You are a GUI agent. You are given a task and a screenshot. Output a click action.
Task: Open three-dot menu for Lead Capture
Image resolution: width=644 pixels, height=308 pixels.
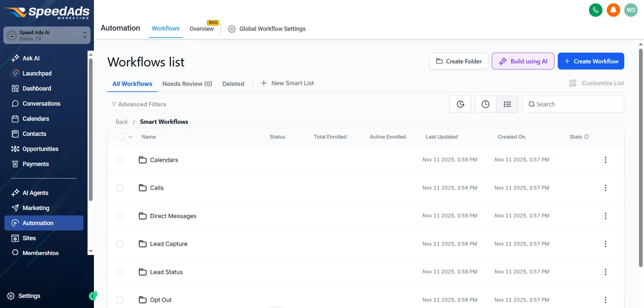605,244
